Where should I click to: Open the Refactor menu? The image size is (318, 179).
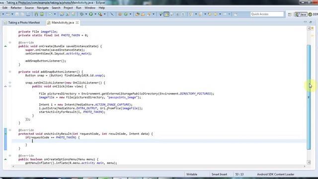16,8
